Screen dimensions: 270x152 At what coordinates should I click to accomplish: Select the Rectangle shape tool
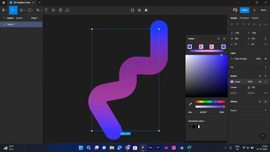coord(30,10)
